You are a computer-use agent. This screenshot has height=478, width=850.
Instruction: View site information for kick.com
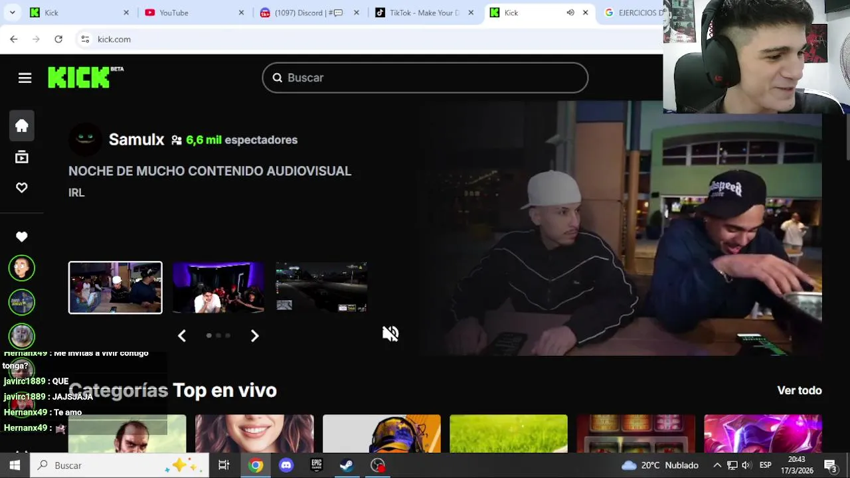(x=85, y=39)
